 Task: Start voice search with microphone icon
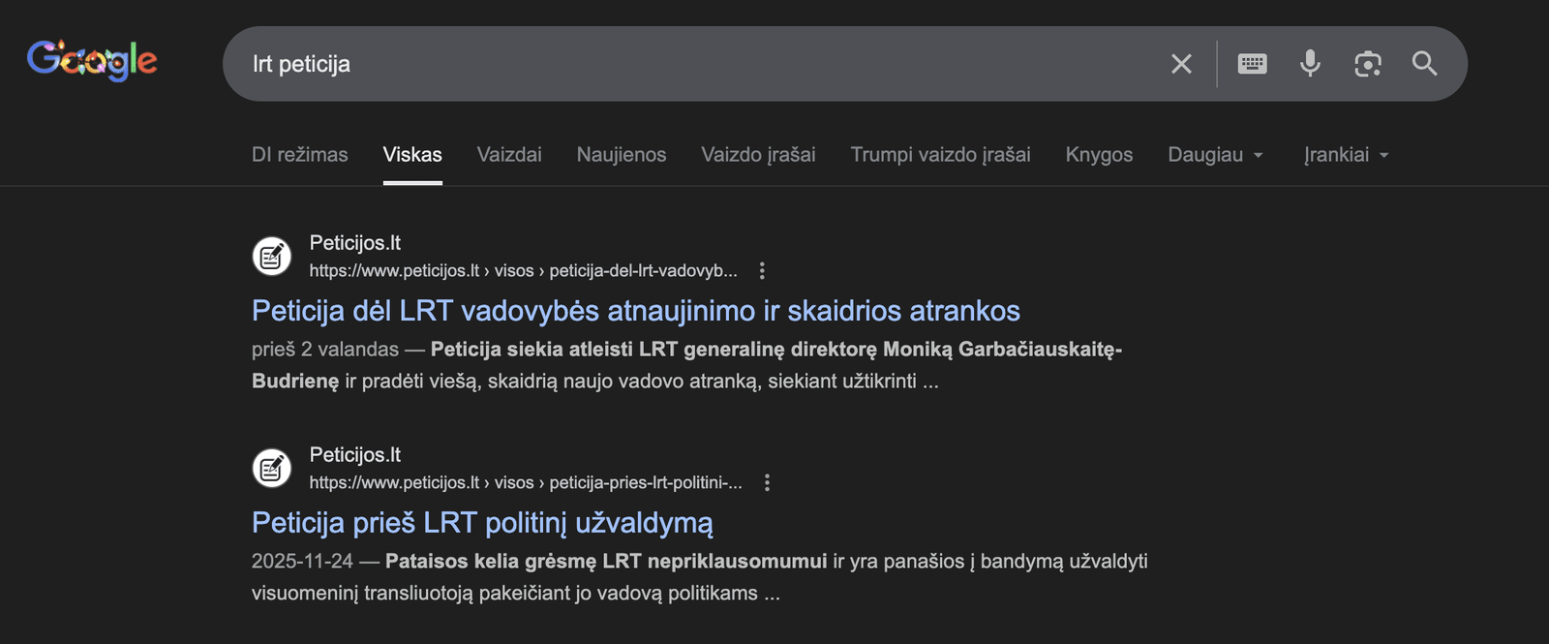[1310, 64]
